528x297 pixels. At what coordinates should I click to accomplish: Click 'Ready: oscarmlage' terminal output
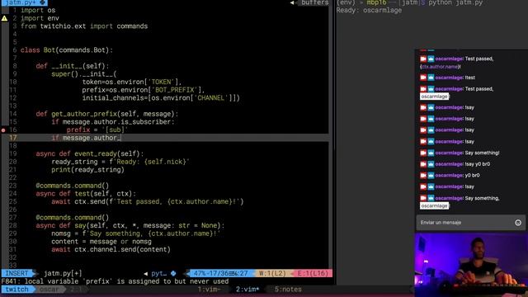click(x=369, y=10)
